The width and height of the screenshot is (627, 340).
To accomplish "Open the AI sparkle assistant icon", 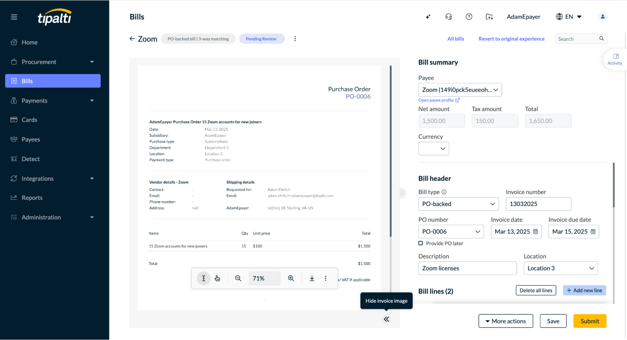I will point(428,17).
